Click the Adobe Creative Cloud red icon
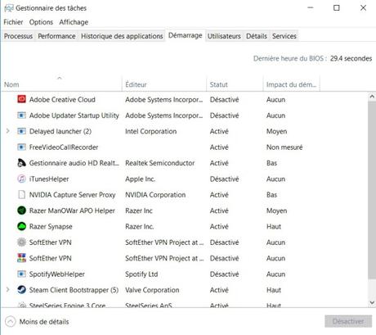This screenshot has width=376, height=335. [x=21, y=99]
